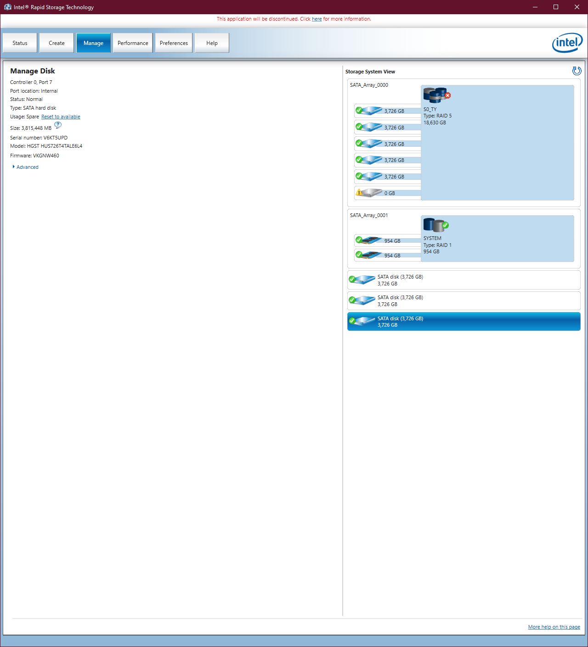The height and width of the screenshot is (647, 588).
Task: Select the SYSTEM RAID 1 volume icon
Action: (436, 225)
